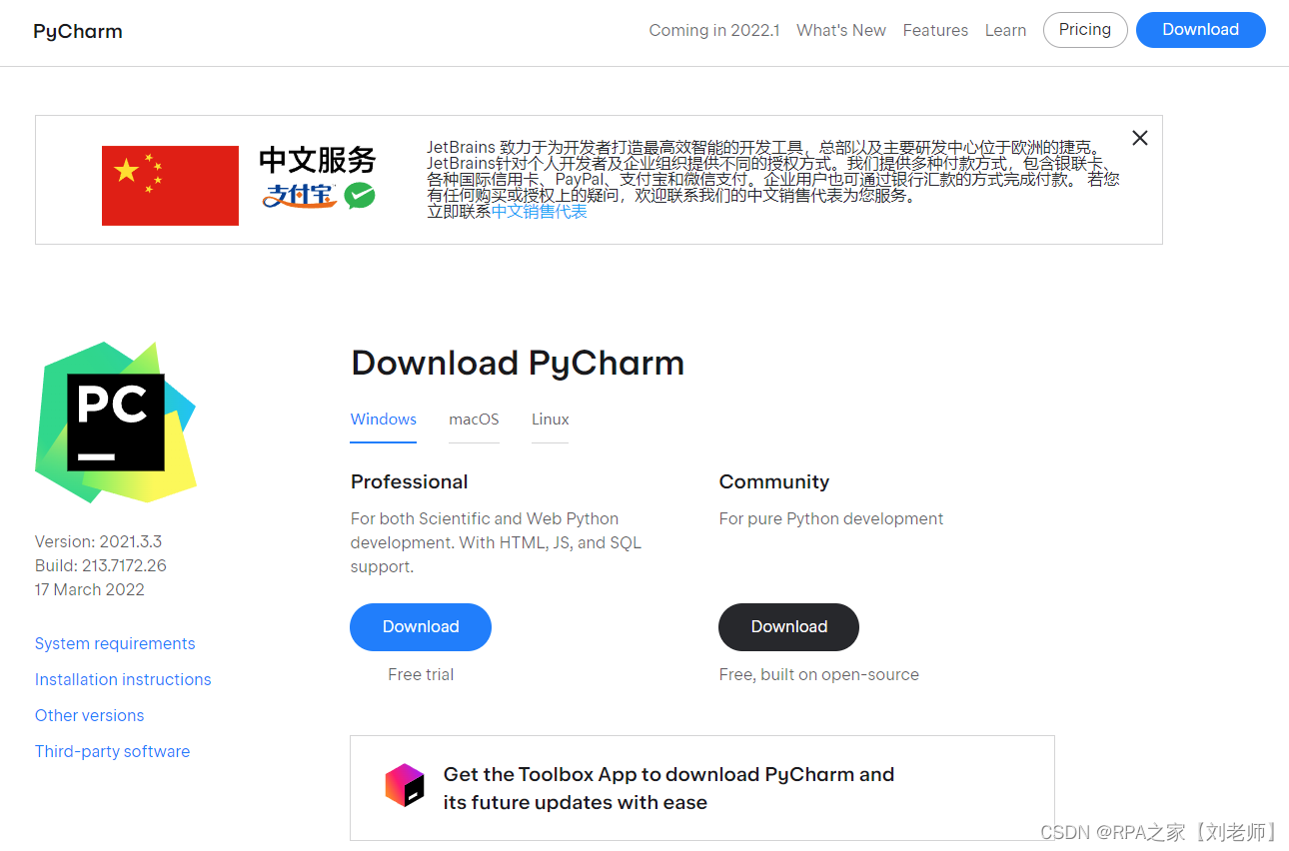
Task: Switch to the macOS tab
Action: [474, 420]
